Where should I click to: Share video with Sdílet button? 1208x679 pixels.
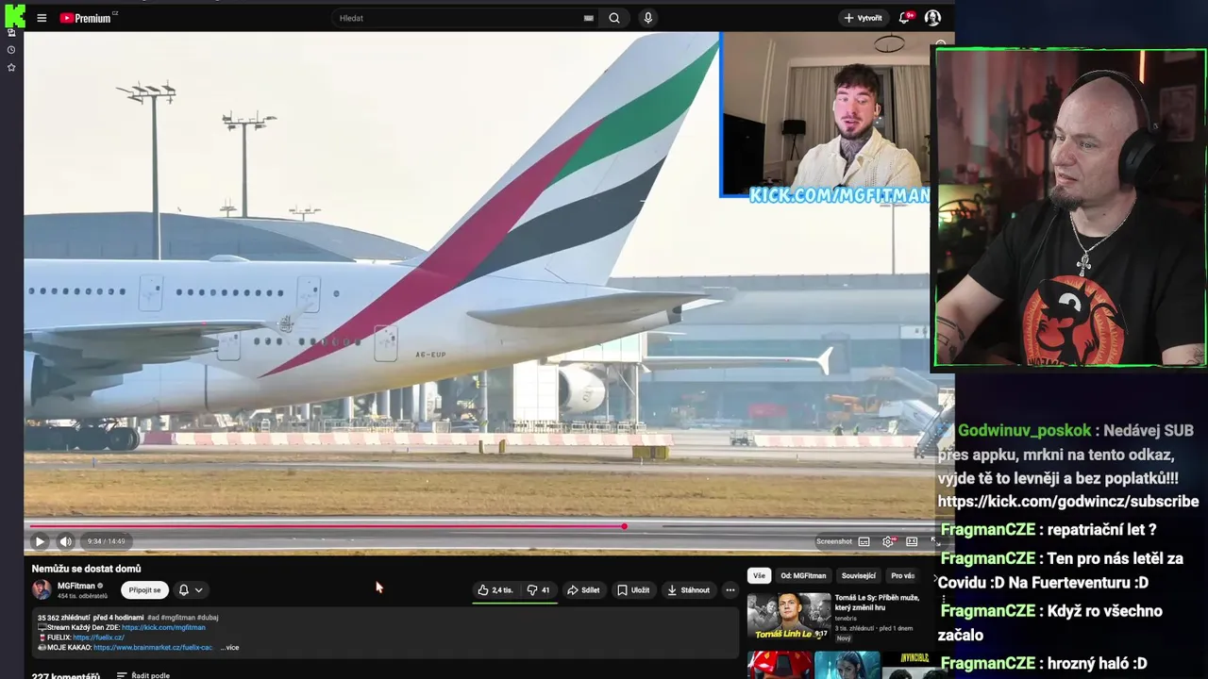583,589
